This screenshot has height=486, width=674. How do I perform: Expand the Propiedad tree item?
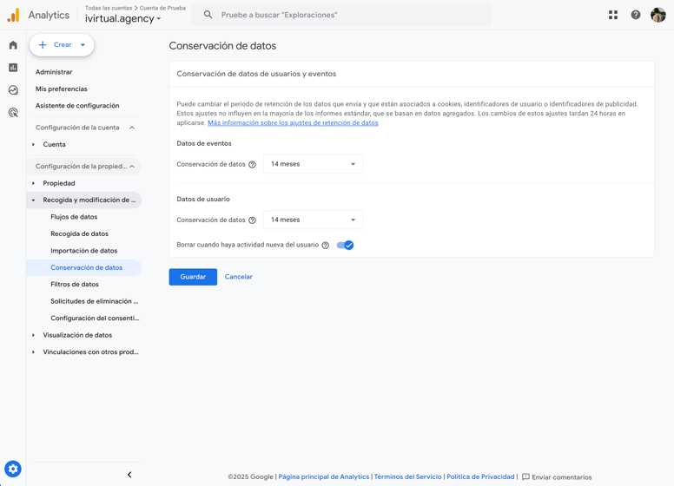tap(34, 183)
